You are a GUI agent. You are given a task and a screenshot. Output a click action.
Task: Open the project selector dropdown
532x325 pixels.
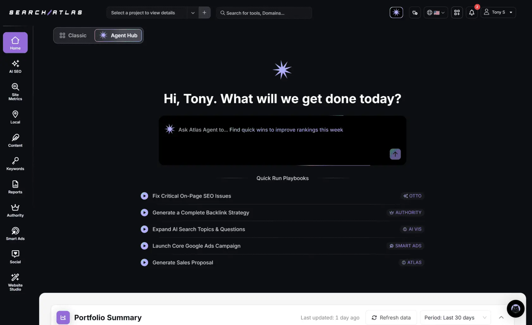(x=152, y=13)
